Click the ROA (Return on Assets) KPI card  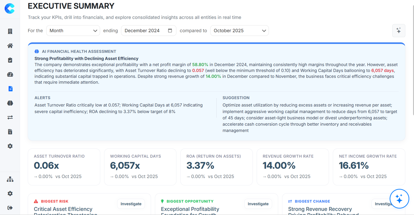[x=216, y=167]
